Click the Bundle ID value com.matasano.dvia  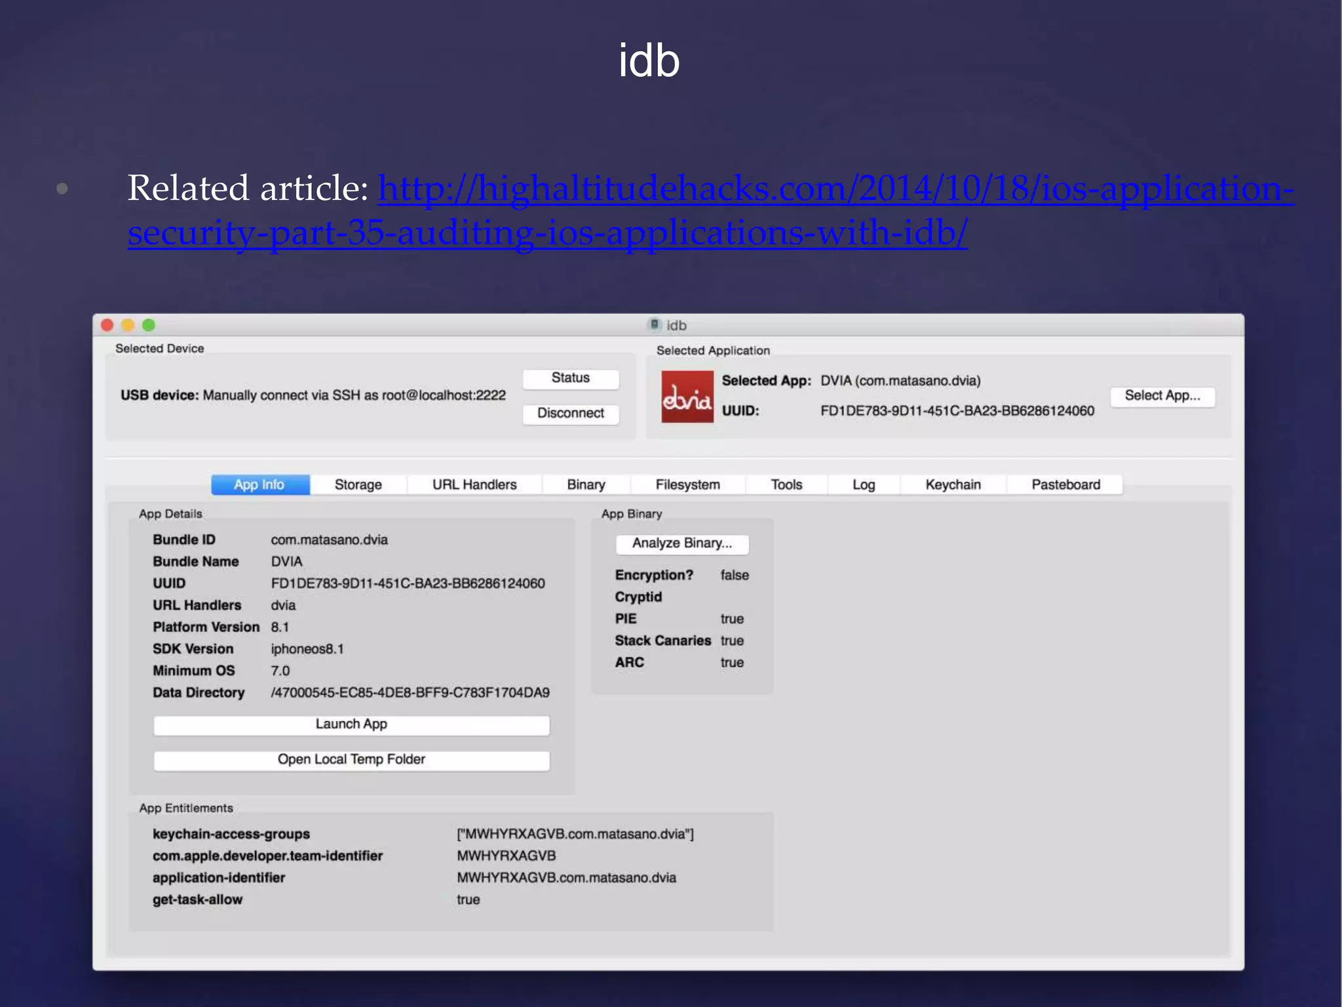point(330,540)
